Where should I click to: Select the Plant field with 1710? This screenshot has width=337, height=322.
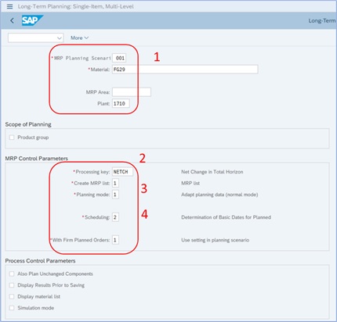(121, 103)
